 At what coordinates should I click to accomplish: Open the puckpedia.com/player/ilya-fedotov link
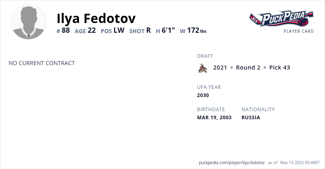pyautogui.click(x=232, y=163)
